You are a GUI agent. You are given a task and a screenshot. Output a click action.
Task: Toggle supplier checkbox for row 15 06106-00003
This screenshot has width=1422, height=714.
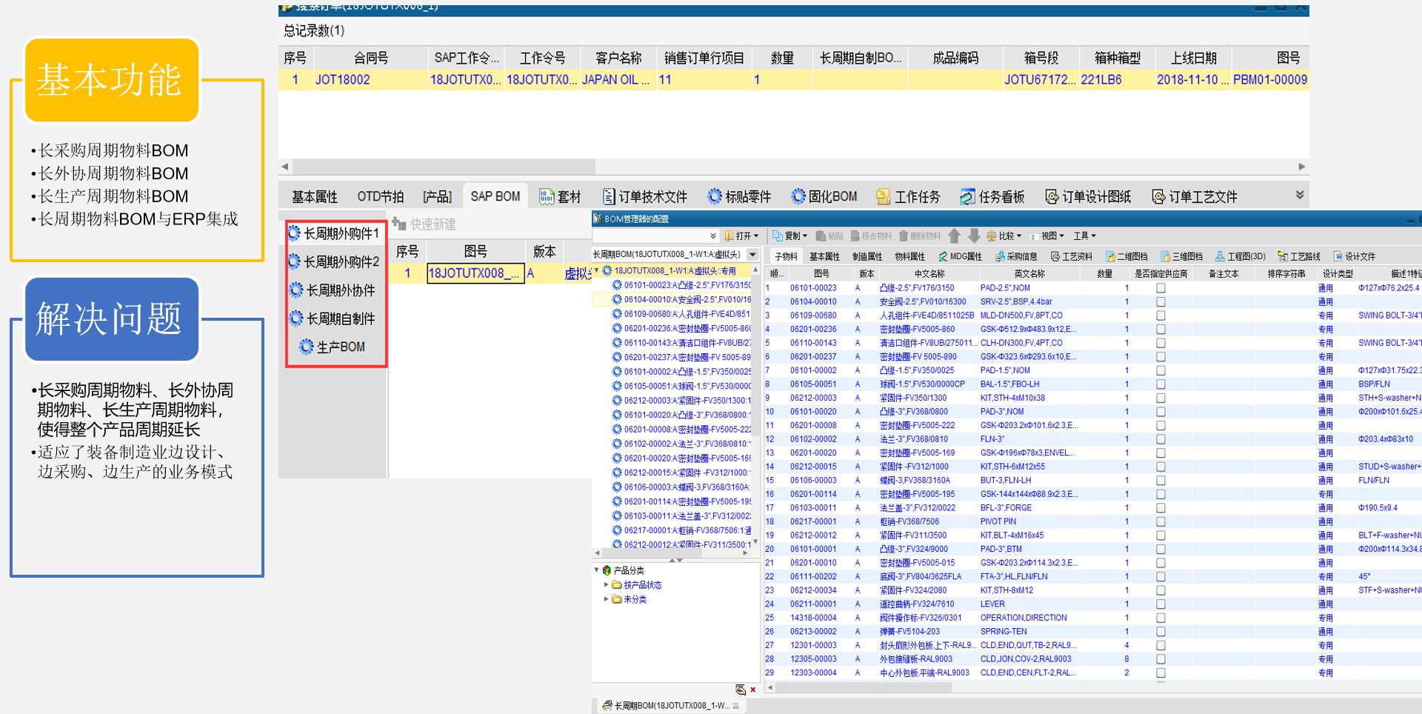coord(1161,481)
